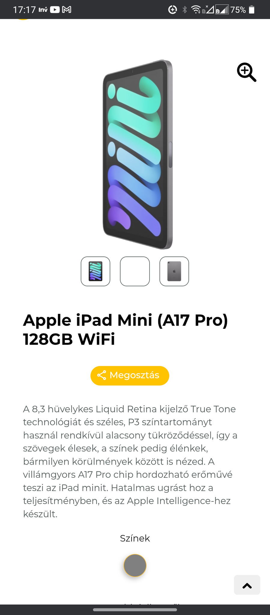The width and height of the screenshot is (270, 615).
Task: Tap the share icon in Megosztás button
Action: point(102,375)
